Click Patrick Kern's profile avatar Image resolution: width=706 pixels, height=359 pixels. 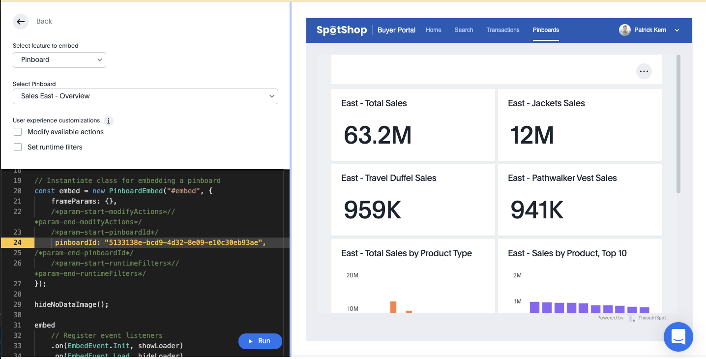[624, 30]
